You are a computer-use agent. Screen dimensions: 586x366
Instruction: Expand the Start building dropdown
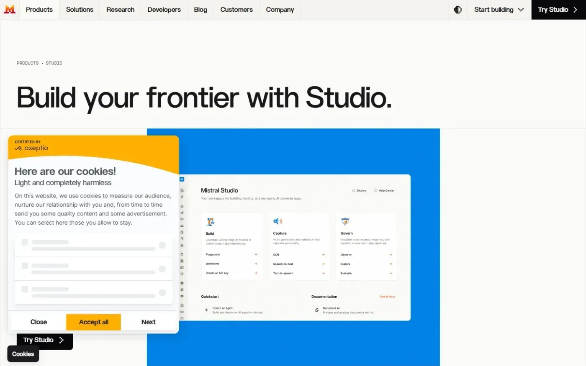499,10
